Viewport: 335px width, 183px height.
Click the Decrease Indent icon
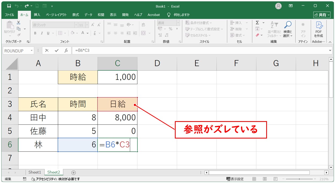(x=129, y=33)
